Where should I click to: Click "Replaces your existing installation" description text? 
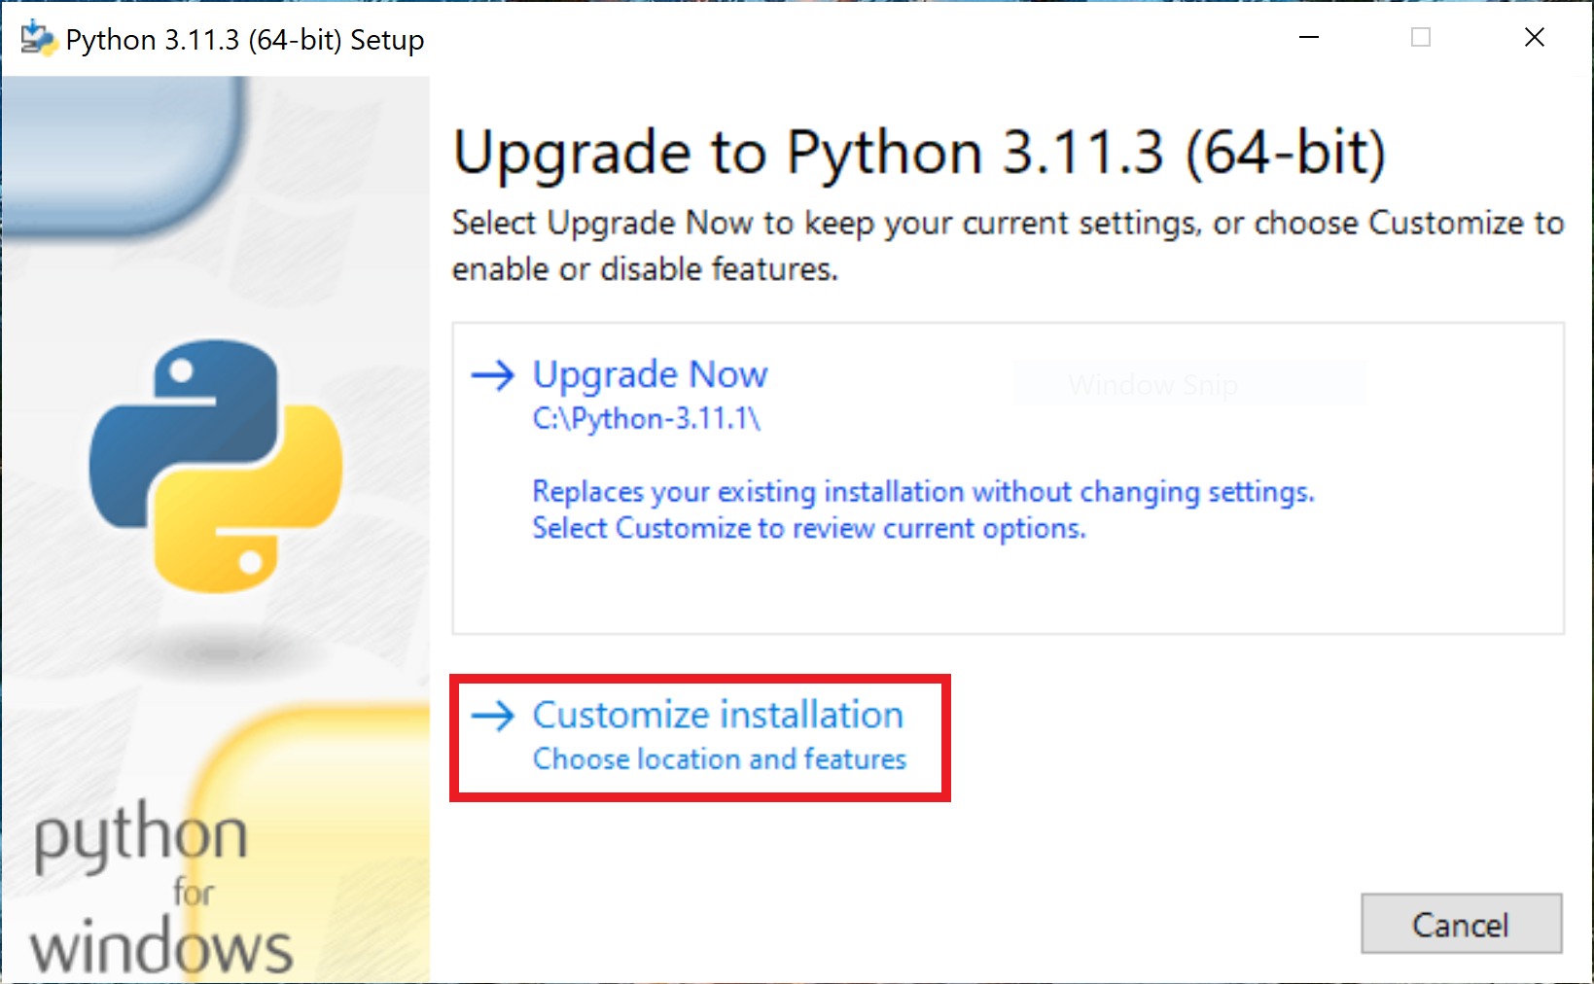click(923, 492)
